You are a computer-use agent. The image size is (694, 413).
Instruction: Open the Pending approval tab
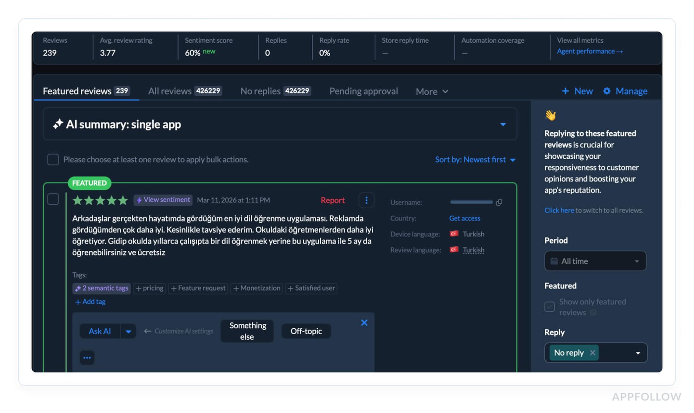pyautogui.click(x=364, y=91)
